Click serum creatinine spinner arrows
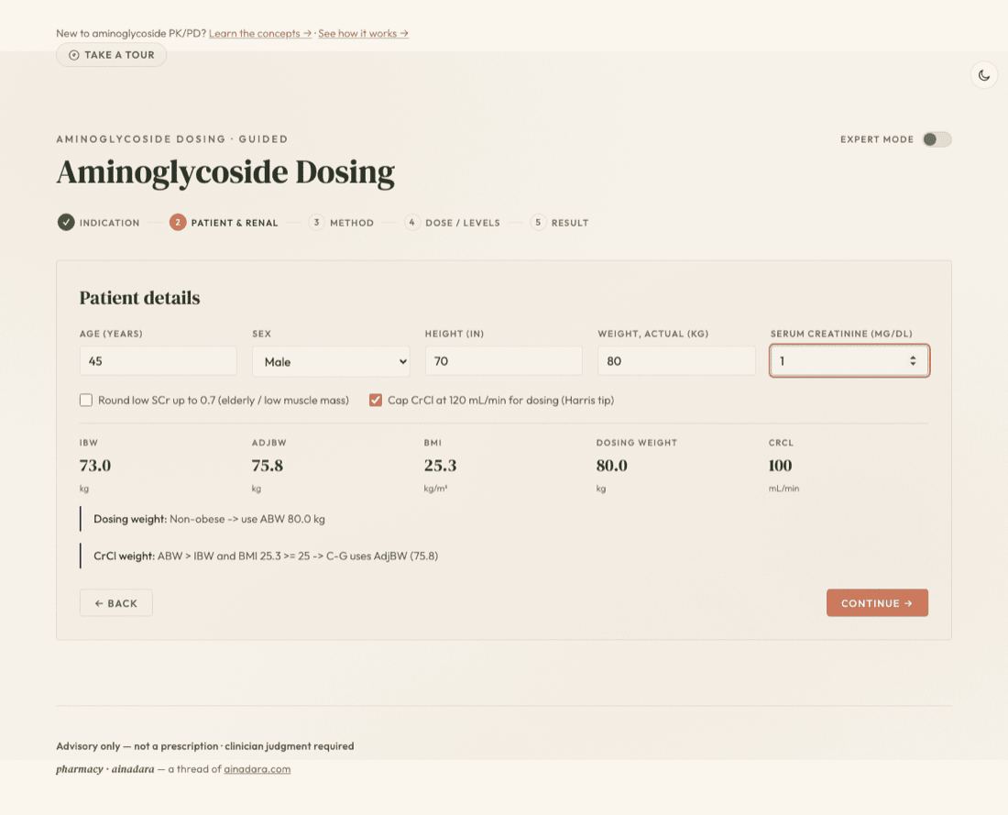The width and height of the screenshot is (1008, 815). pyautogui.click(x=912, y=361)
